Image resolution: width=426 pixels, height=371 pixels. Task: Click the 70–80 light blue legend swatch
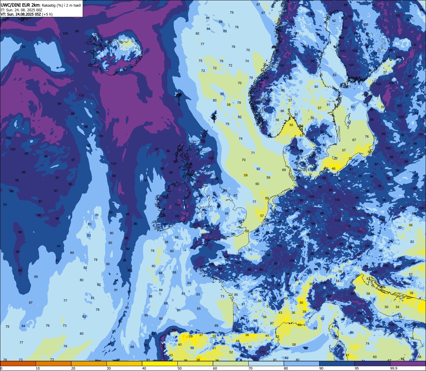[266, 364]
